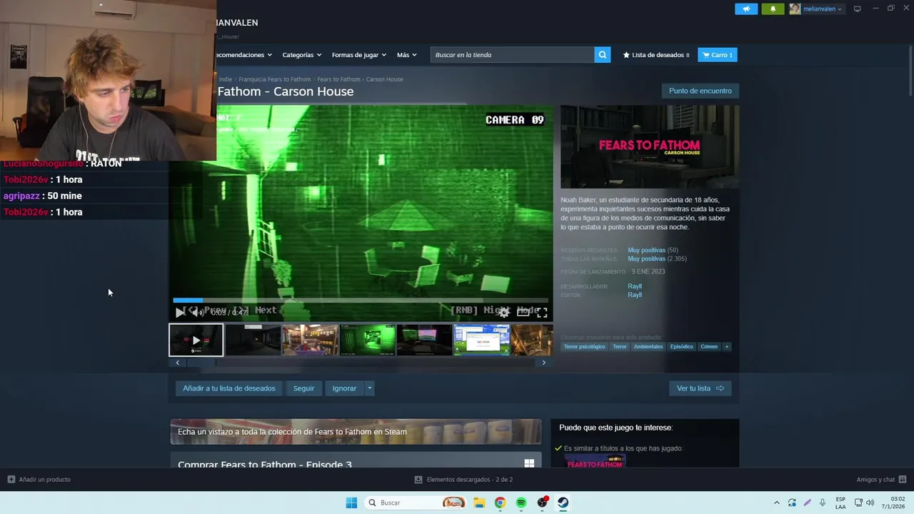The height and width of the screenshot is (514, 914).
Task: Show hidden system tray icons chevron
Action: point(777,503)
